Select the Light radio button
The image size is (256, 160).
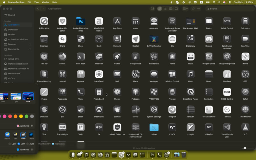pyautogui.click(x=10, y=144)
